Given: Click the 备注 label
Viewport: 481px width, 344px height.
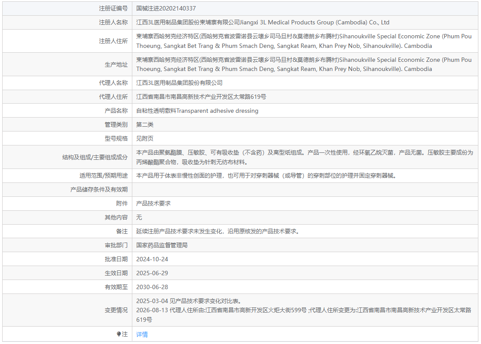Looking at the screenshot, I should 122,231.
